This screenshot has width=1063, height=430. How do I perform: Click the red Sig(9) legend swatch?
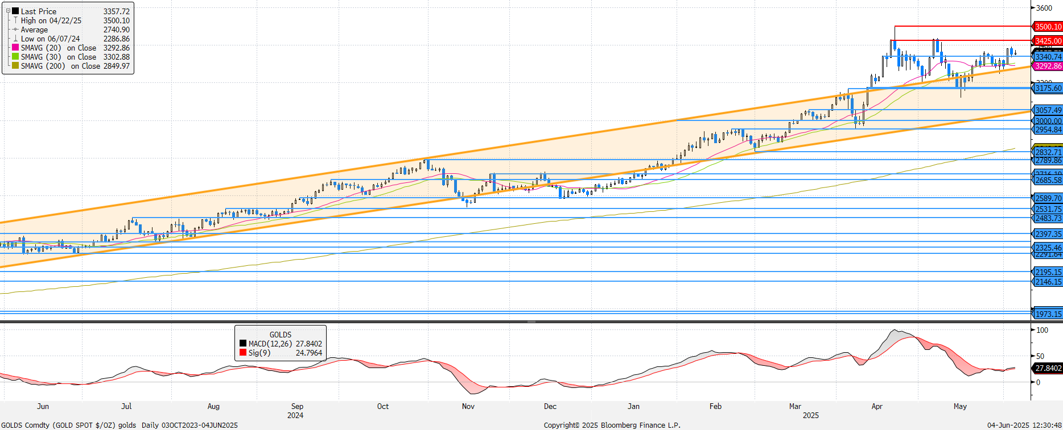pos(243,353)
